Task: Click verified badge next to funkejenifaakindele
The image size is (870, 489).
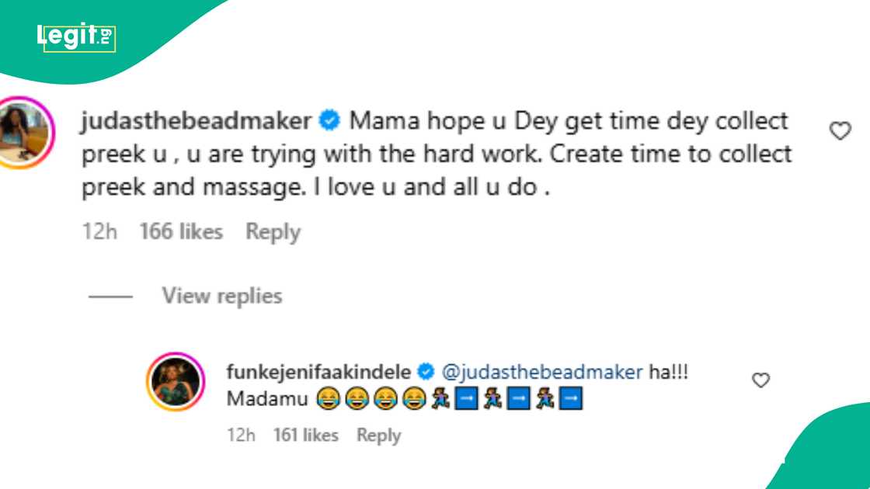Action: coord(425,372)
